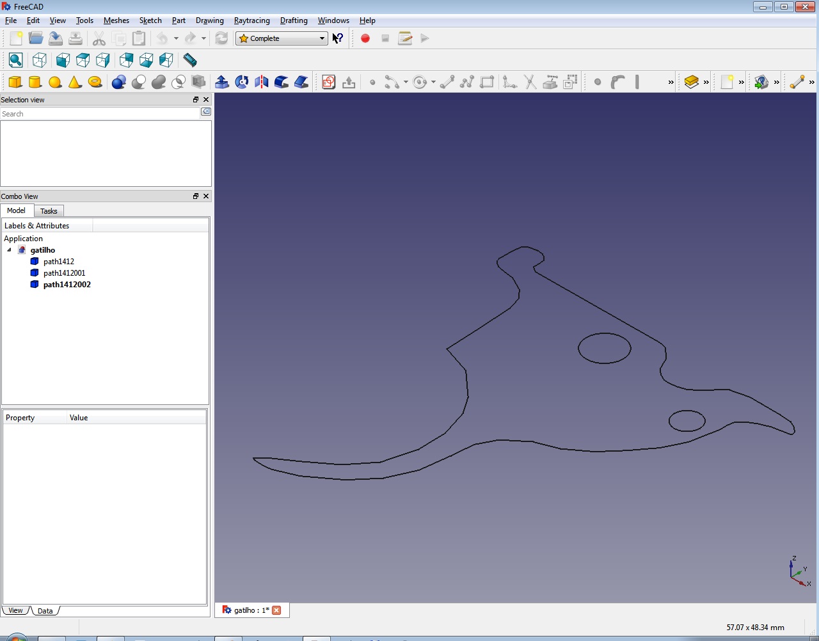This screenshot has height=641, width=819.
Task: Click the Chamfer tool icon
Action: click(x=301, y=82)
